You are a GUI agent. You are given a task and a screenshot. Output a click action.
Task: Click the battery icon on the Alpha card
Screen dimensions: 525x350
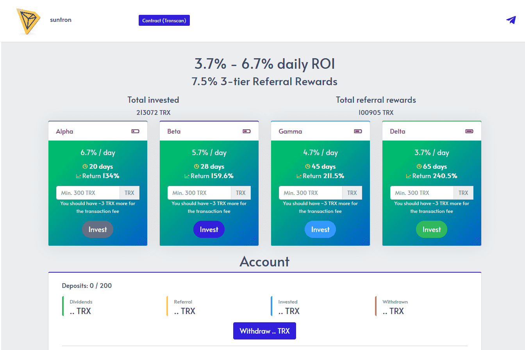(135, 131)
